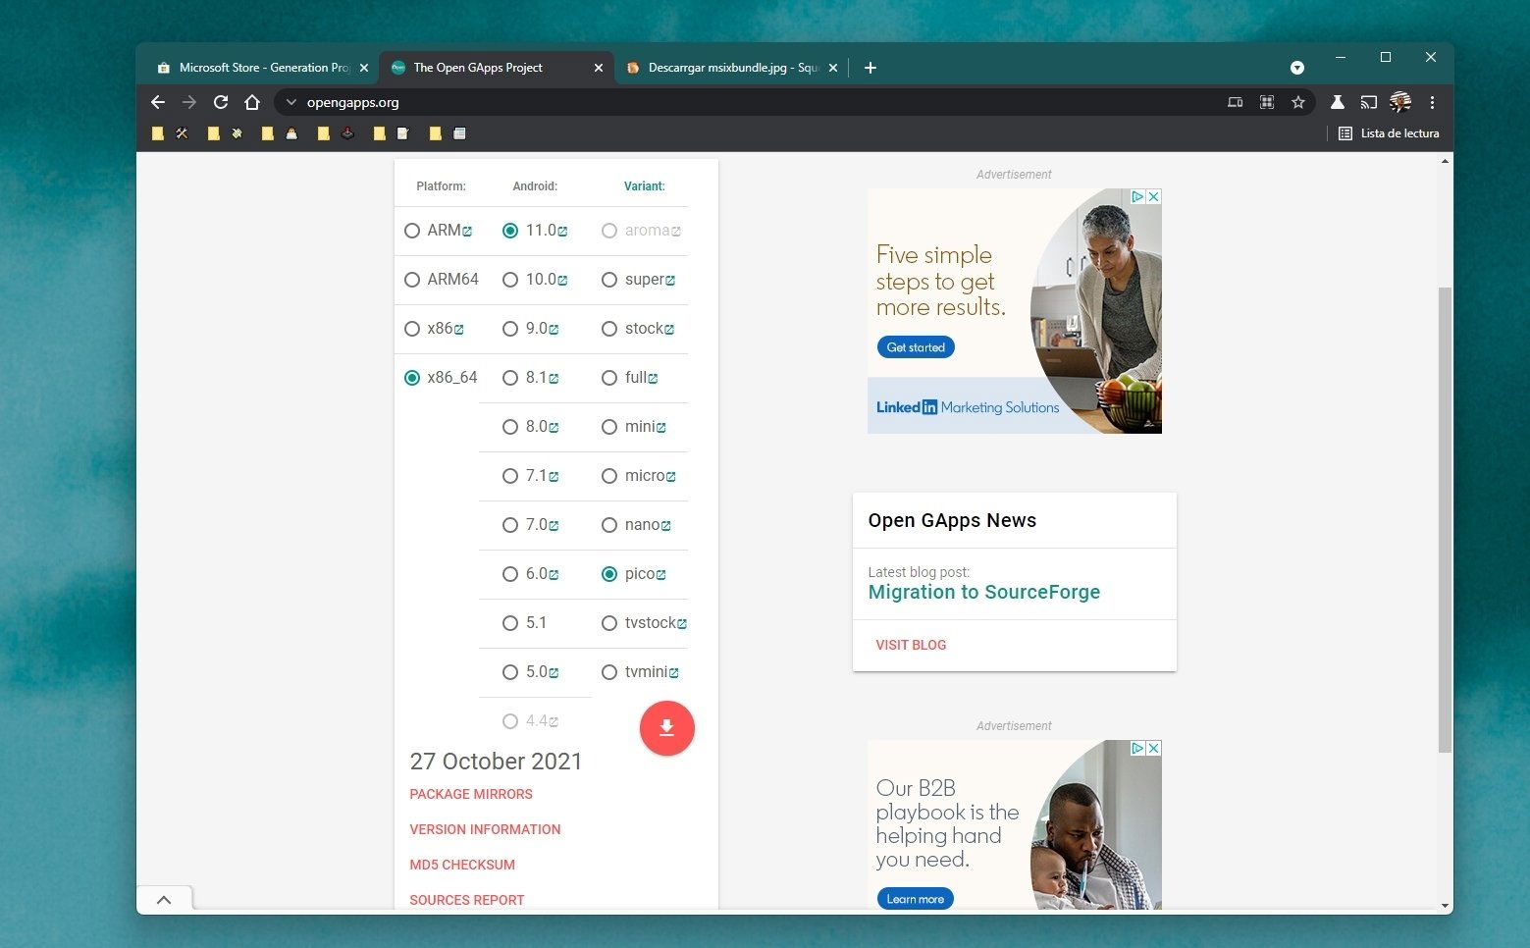
Task: Click the VISIT BLOG link
Action: [911, 645]
